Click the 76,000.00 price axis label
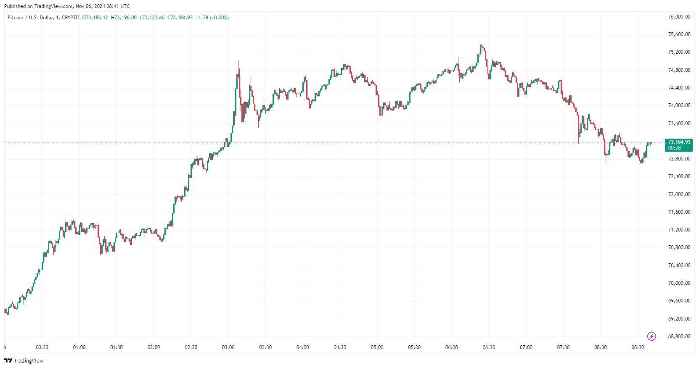 click(679, 17)
